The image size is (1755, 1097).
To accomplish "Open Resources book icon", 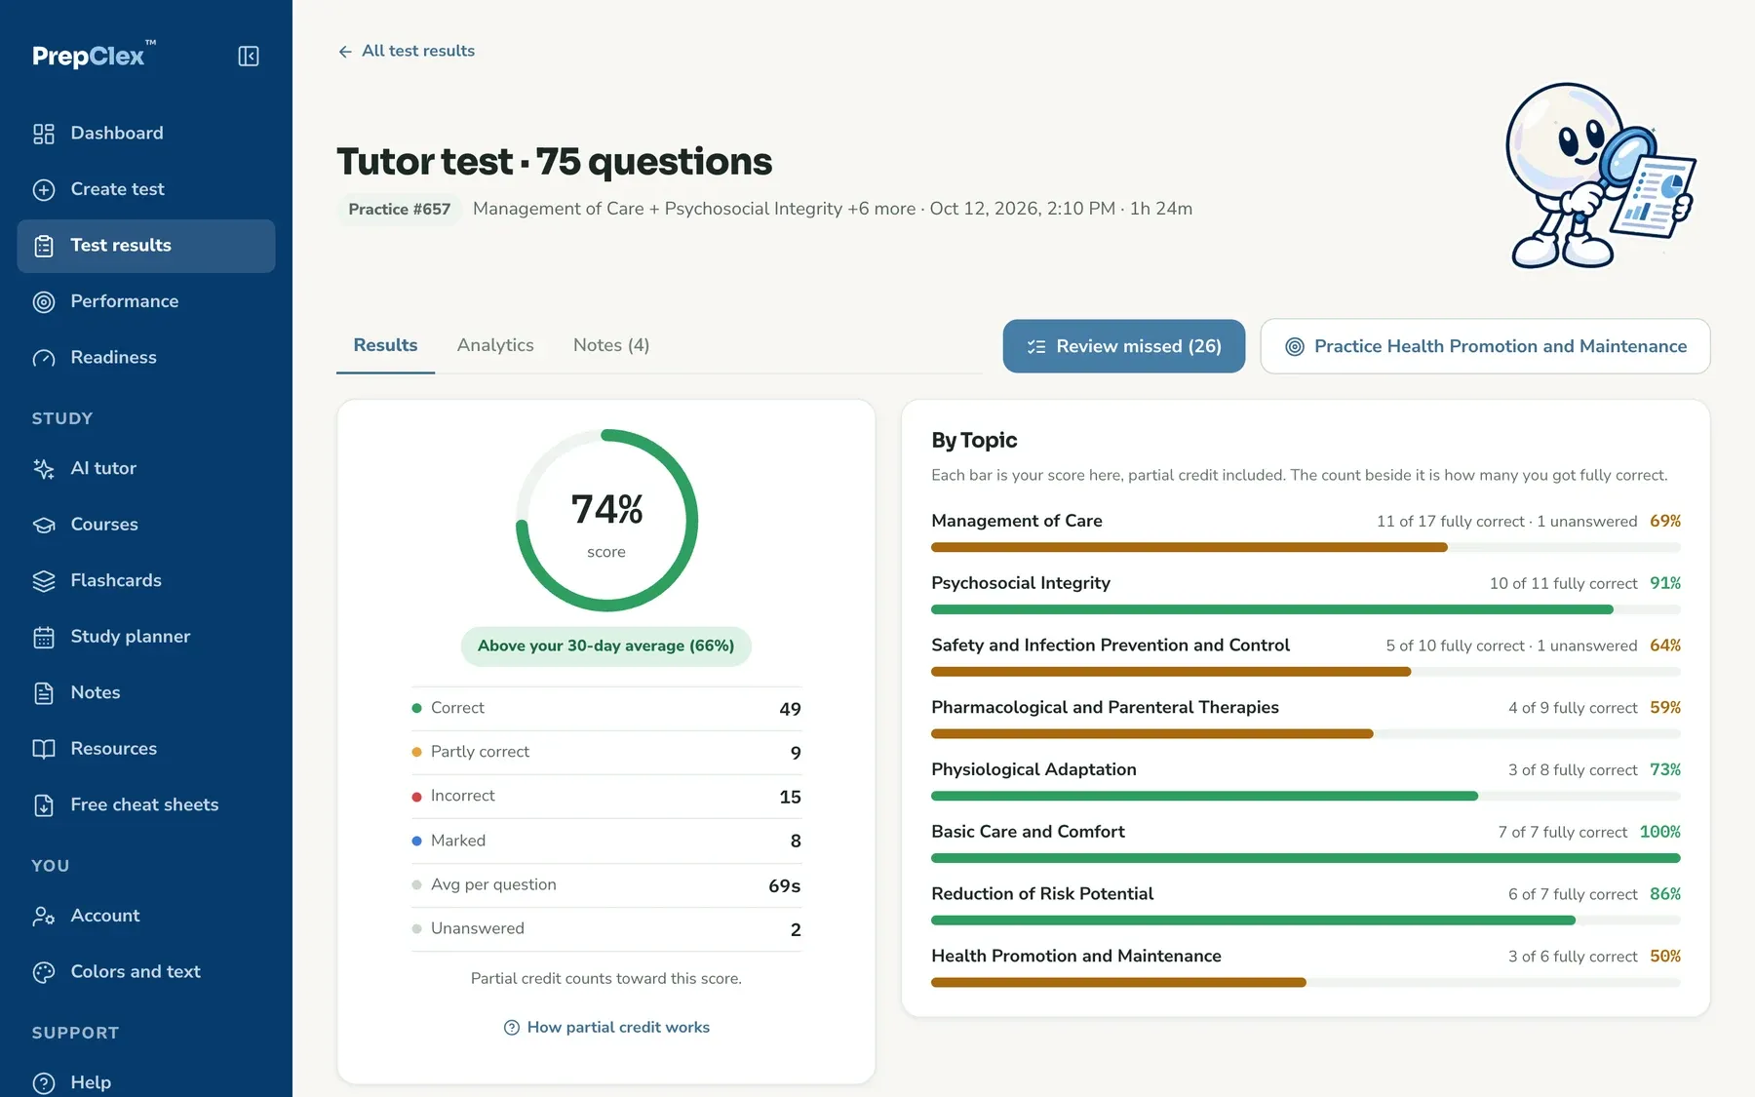I will coord(44,749).
